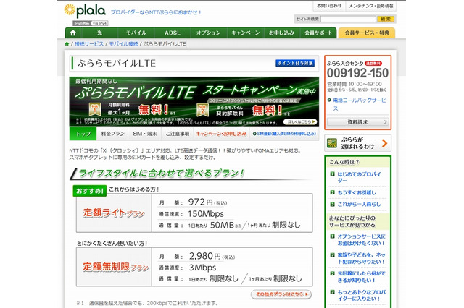Click the ぷららモバイルLTE campaign banner
This screenshot has height=308, width=464.
tap(194, 101)
